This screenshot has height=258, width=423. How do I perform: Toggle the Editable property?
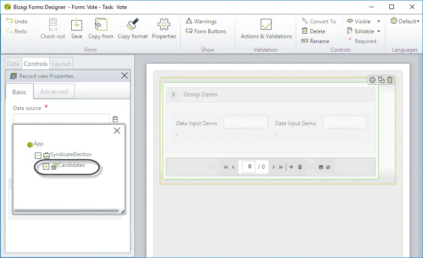[361, 31]
